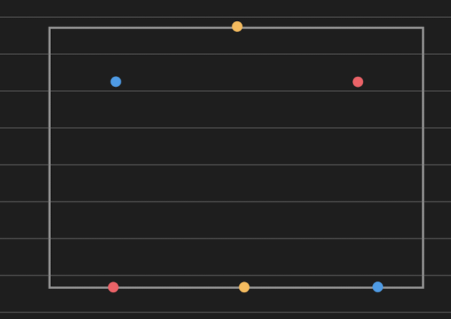Click the rectangle's bottom-left corner
This screenshot has height=319, width=451.
click(50, 288)
